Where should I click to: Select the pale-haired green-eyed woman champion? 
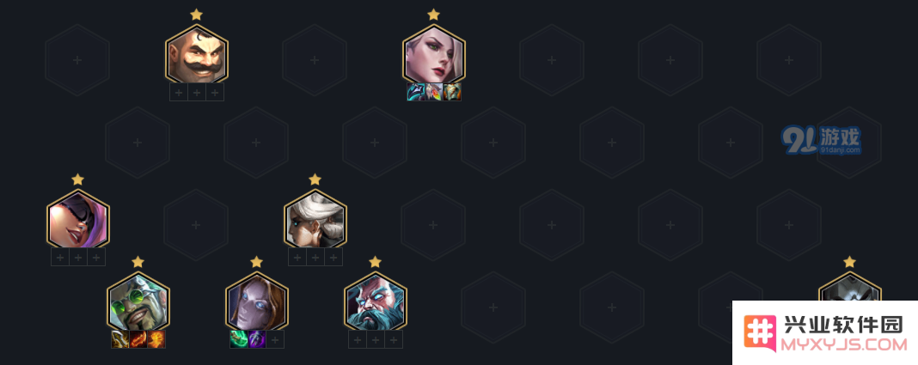[434, 54]
